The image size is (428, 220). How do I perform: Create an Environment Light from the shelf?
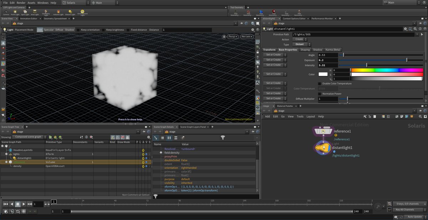(82, 12)
